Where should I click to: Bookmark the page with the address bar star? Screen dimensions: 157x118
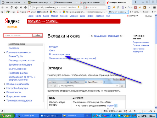coord(30,7)
